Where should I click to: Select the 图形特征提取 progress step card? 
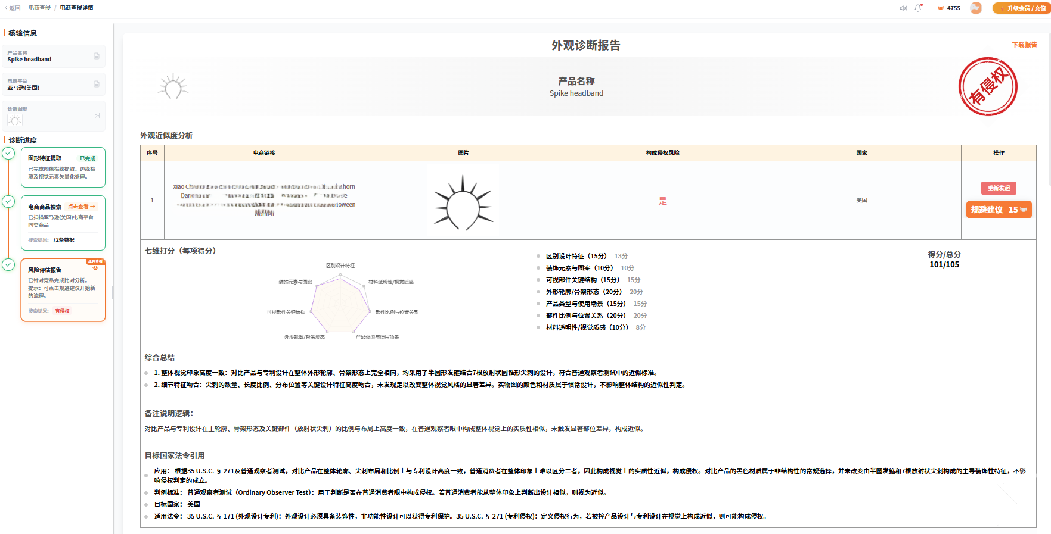[x=63, y=167]
